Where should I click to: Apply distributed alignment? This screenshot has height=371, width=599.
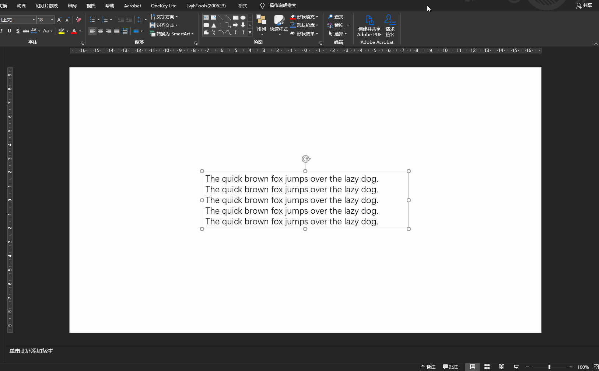click(125, 31)
